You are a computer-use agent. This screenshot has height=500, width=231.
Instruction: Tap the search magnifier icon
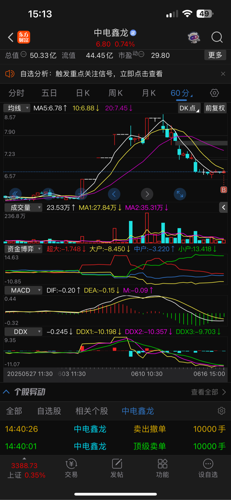pyautogui.click(x=217, y=37)
